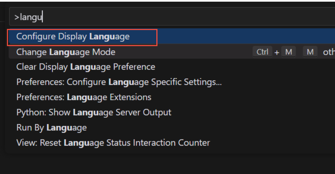The image size is (335, 174).
Task: Click the first M key badge after Ctrl
Action: coord(288,52)
